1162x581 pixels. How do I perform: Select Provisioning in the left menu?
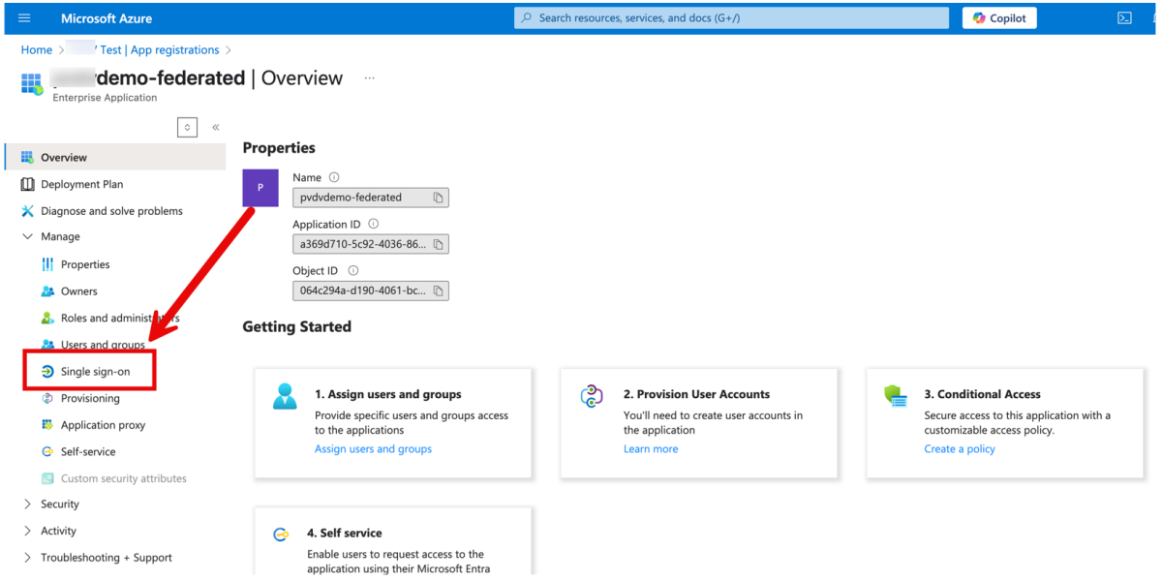(90, 399)
